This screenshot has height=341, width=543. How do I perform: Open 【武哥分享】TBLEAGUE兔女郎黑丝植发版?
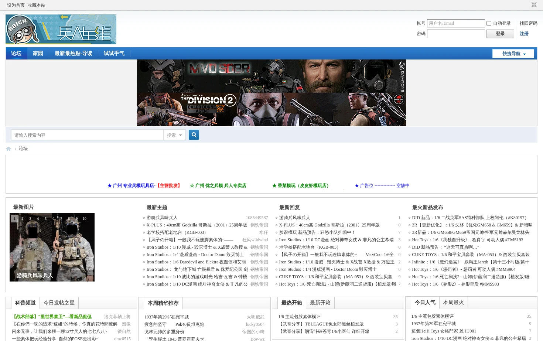coord(321,324)
